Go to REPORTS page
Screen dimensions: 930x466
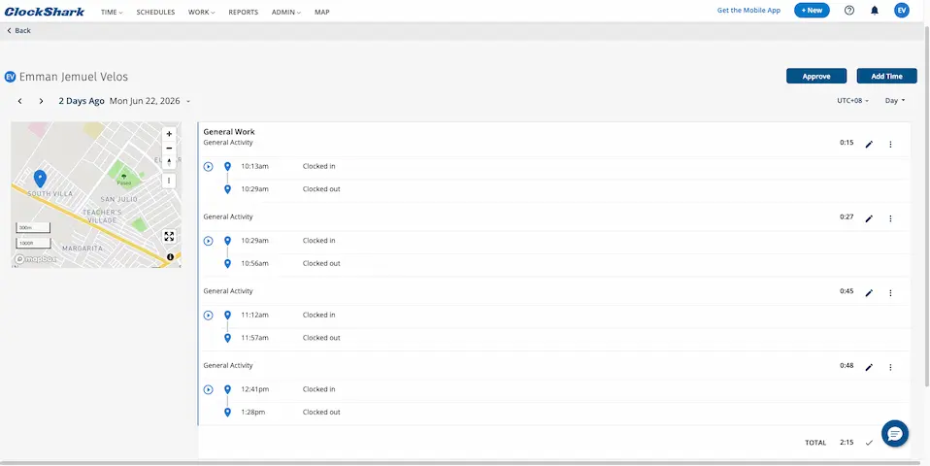coord(243,12)
